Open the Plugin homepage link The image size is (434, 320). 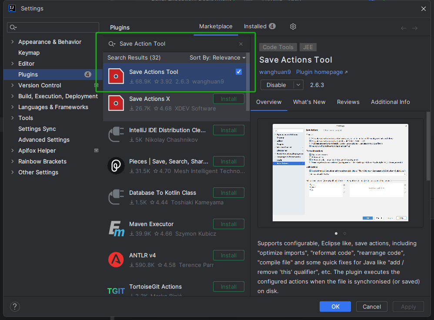pyautogui.click(x=319, y=72)
